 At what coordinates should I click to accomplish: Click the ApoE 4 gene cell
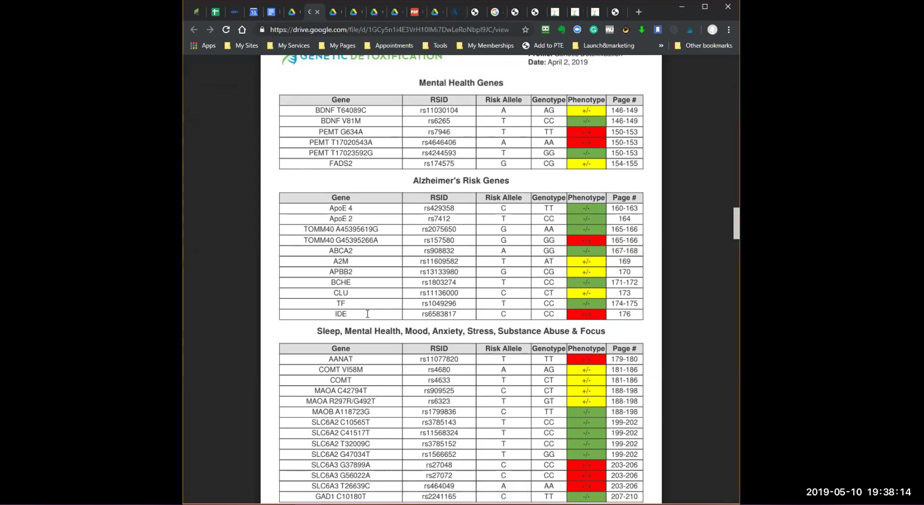[341, 208]
